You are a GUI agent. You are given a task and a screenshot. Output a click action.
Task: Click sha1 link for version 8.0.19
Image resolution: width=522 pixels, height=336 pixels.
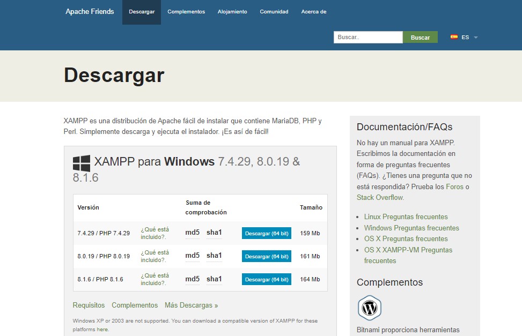tap(214, 256)
